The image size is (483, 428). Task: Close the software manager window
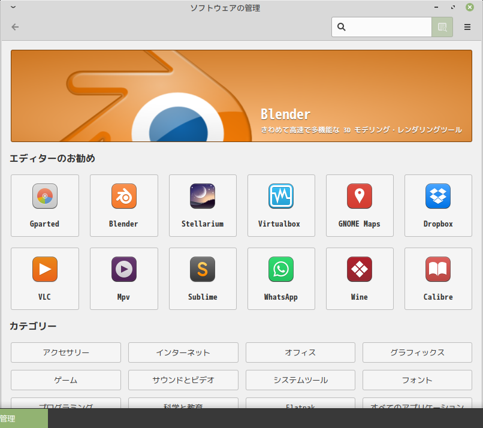(x=469, y=7)
